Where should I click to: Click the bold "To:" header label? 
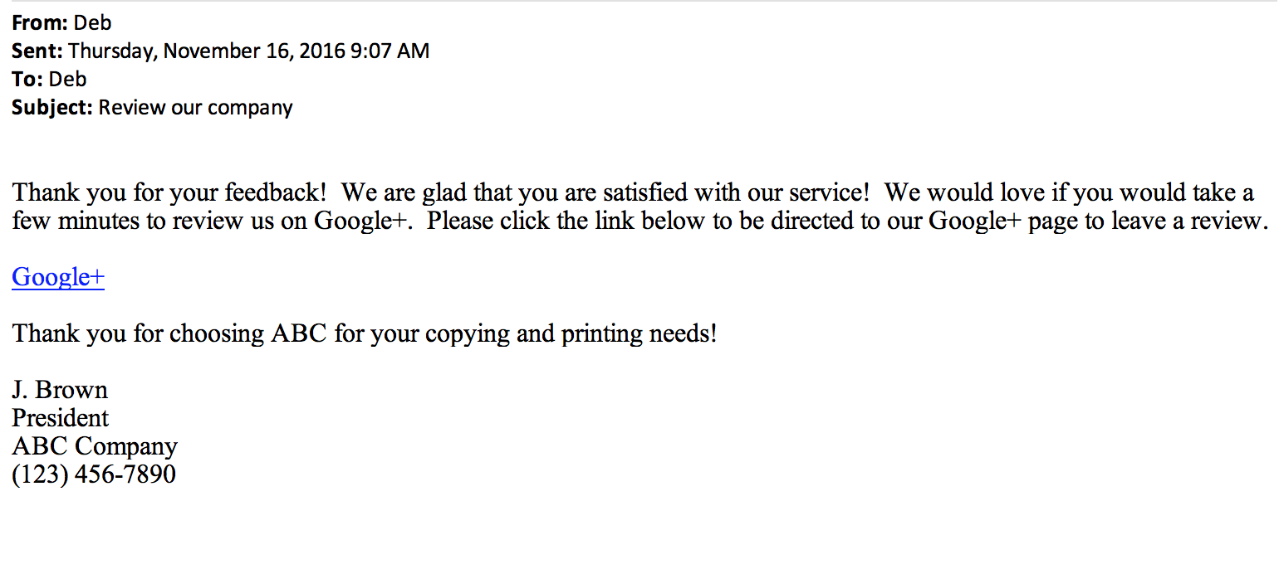point(27,79)
